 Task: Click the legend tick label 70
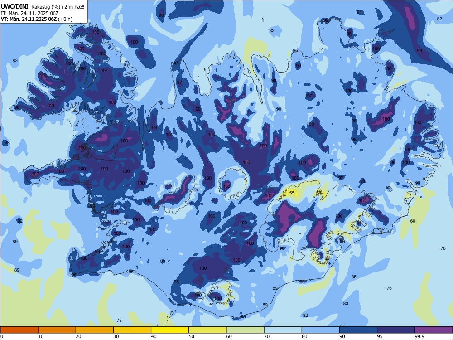tap(267, 336)
